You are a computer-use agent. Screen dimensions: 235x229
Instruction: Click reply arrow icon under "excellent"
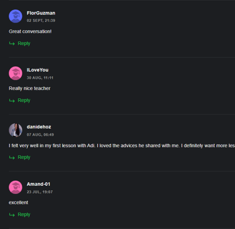pos(12,215)
